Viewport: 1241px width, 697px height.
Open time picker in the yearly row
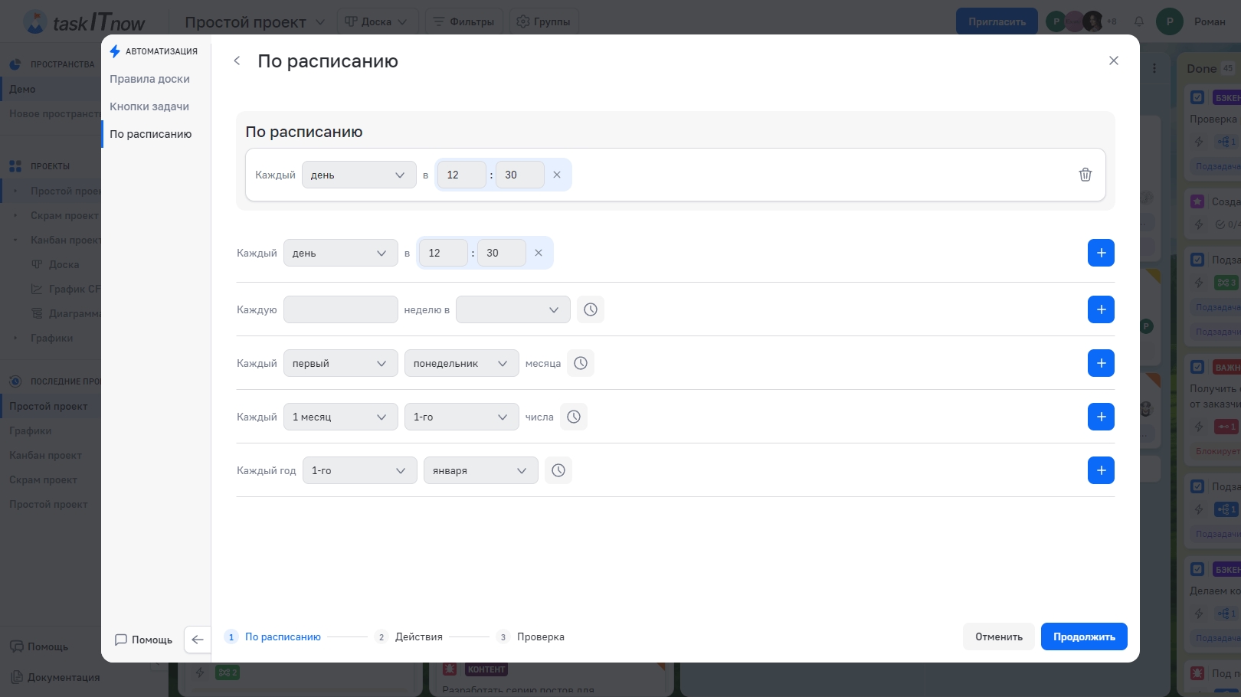558,470
